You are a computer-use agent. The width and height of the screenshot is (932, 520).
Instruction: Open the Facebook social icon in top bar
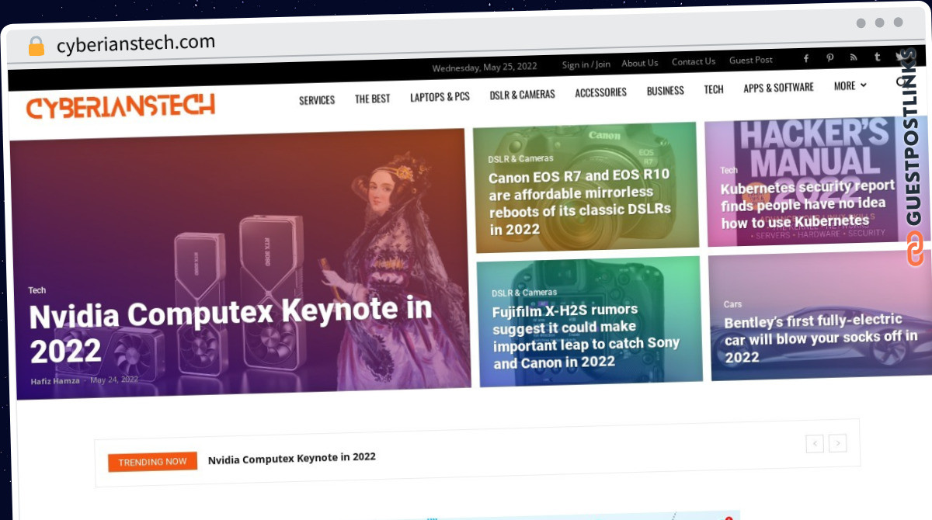tap(806, 59)
